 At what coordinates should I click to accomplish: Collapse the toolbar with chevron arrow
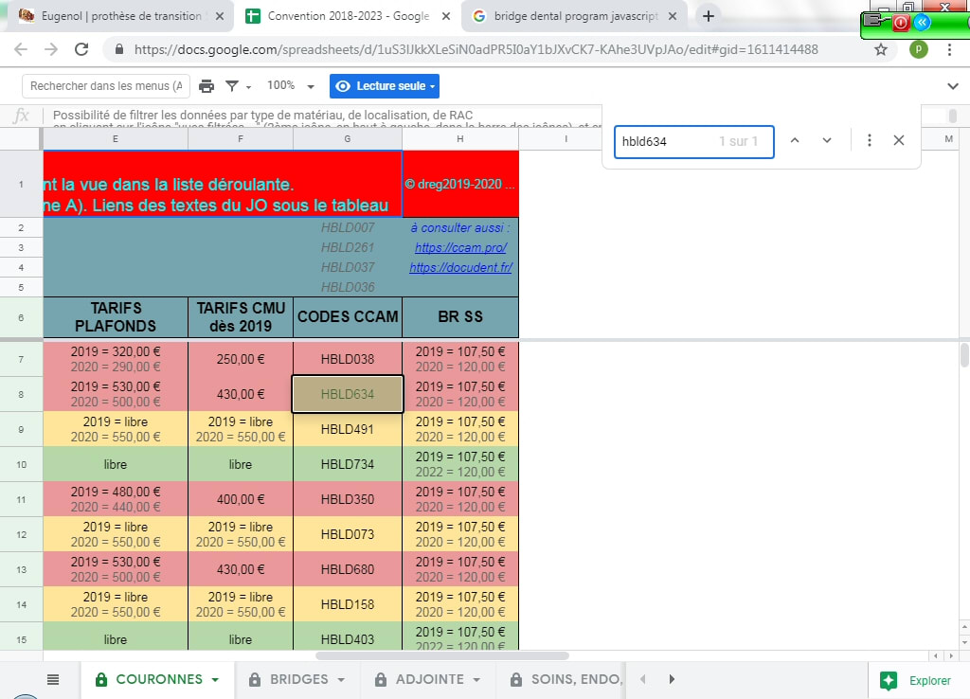(x=953, y=86)
